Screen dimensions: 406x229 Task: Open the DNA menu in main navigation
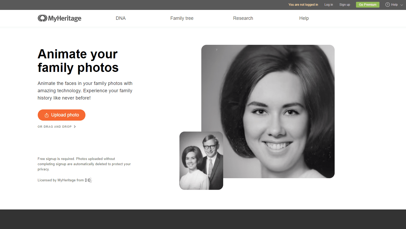(x=121, y=18)
